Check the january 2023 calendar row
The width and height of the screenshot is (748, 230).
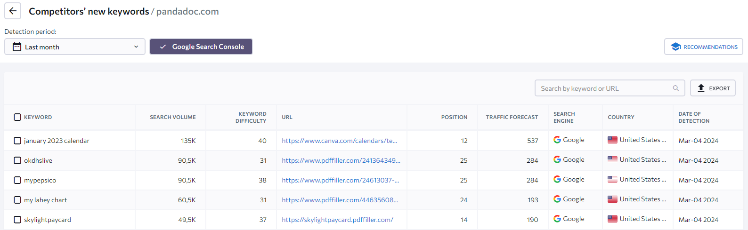pos(17,141)
